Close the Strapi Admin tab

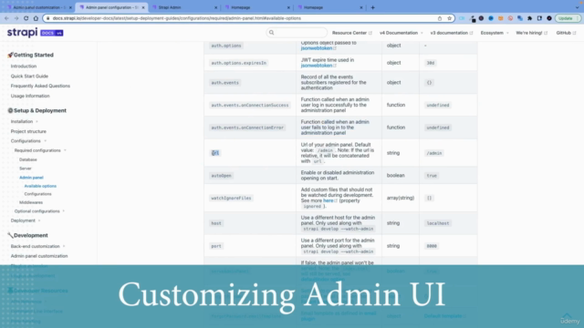pos(216,7)
